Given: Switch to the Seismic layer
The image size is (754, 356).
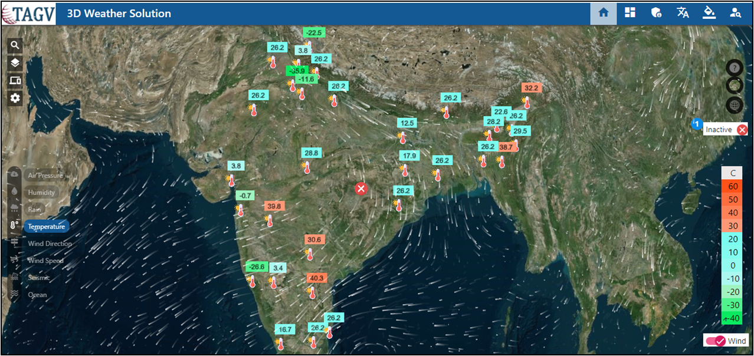Looking at the screenshot, I should click(x=39, y=278).
